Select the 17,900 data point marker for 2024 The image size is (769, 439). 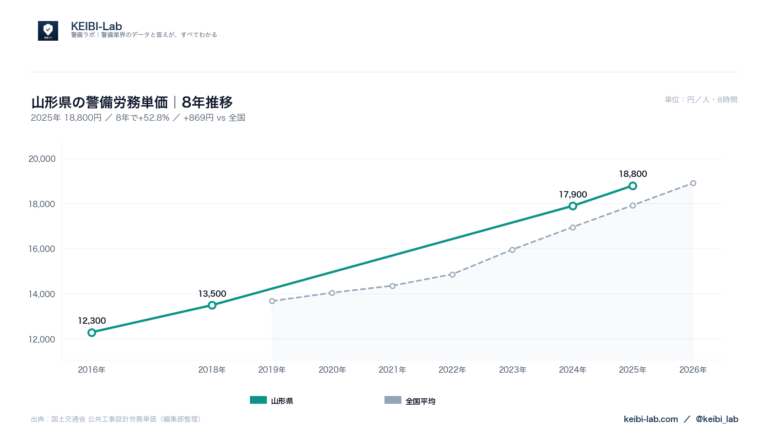(x=573, y=206)
